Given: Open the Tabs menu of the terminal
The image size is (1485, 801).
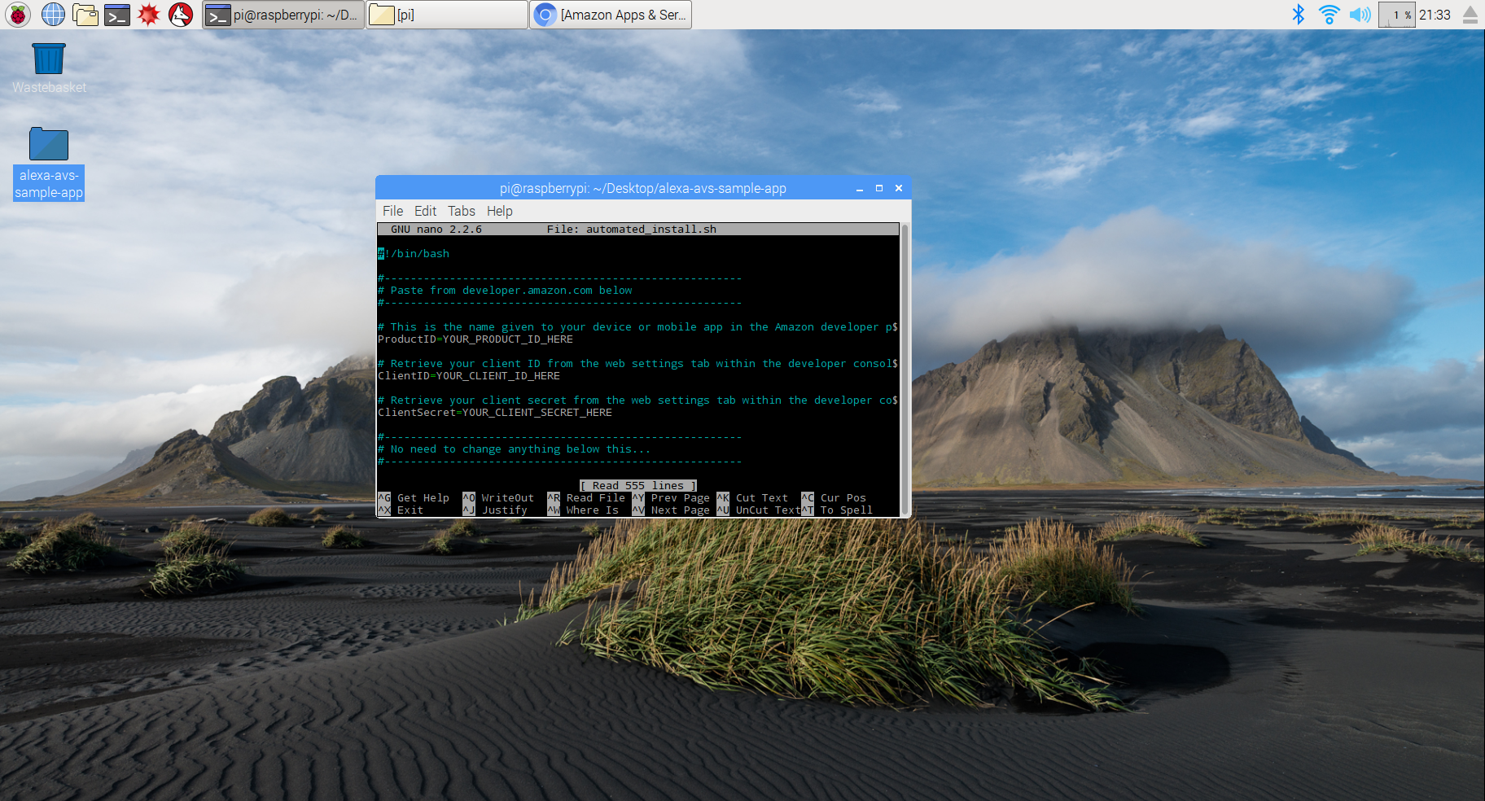Looking at the screenshot, I should [461, 211].
